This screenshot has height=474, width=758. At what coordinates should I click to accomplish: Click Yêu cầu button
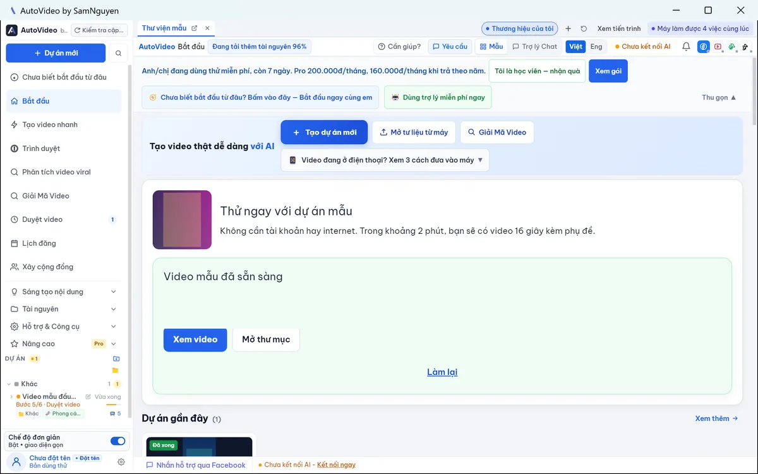[450, 47]
